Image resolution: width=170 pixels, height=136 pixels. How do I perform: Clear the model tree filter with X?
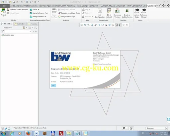click(x=31, y=32)
